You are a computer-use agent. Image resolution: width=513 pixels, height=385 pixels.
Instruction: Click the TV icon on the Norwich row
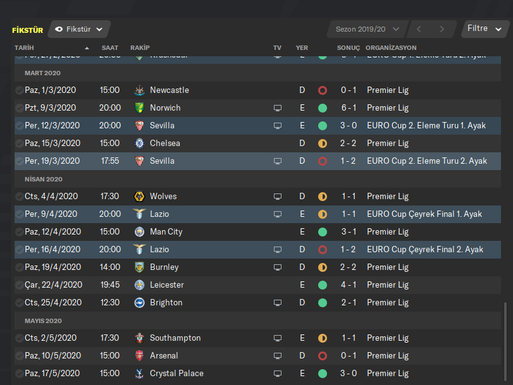point(277,108)
